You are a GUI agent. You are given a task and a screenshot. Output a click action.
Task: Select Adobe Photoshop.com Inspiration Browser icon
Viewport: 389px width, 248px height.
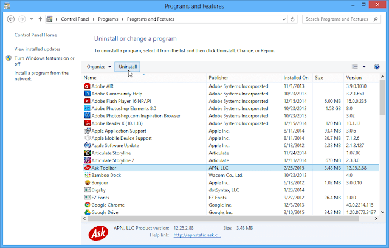point(88,116)
